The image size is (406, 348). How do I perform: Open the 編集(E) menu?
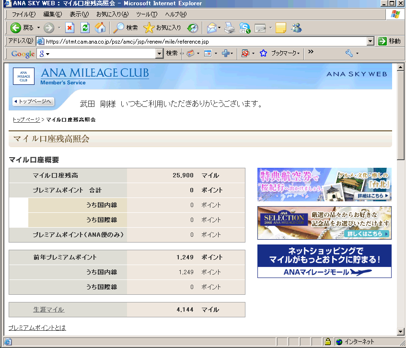[53, 14]
